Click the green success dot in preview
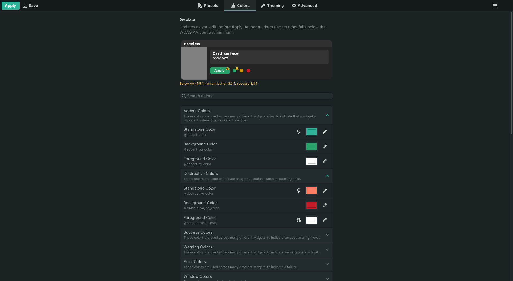 tap(235, 71)
